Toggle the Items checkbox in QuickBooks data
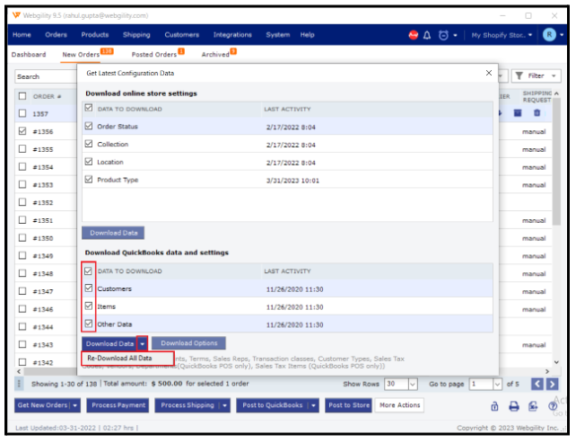This screenshot has height=443, width=576. 89,306
